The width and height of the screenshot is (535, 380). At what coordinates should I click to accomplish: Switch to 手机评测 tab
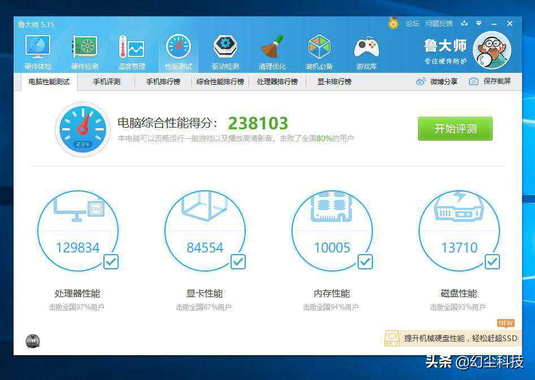pyautogui.click(x=107, y=82)
